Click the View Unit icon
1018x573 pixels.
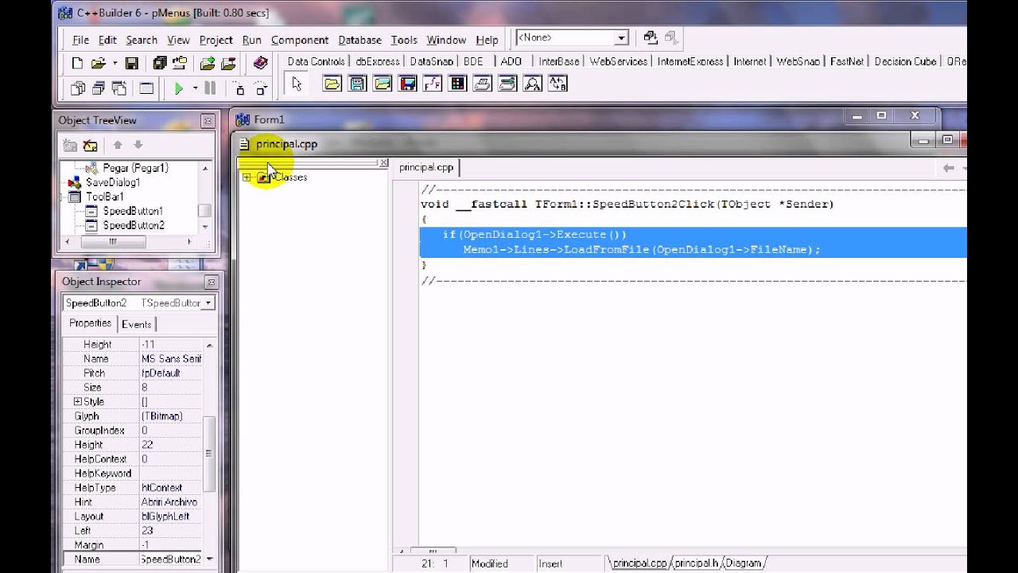click(x=78, y=88)
